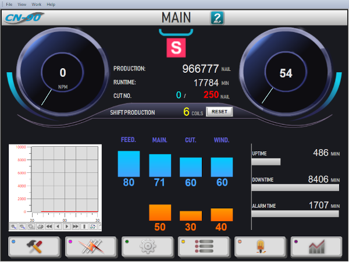The image size is (349, 262).
Task: Click the FEED. column label
Action: (x=129, y=140)
